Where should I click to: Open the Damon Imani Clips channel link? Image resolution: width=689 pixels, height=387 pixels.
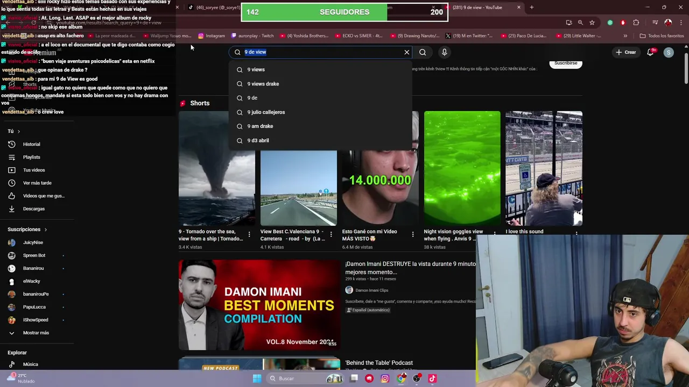[371, 290]
